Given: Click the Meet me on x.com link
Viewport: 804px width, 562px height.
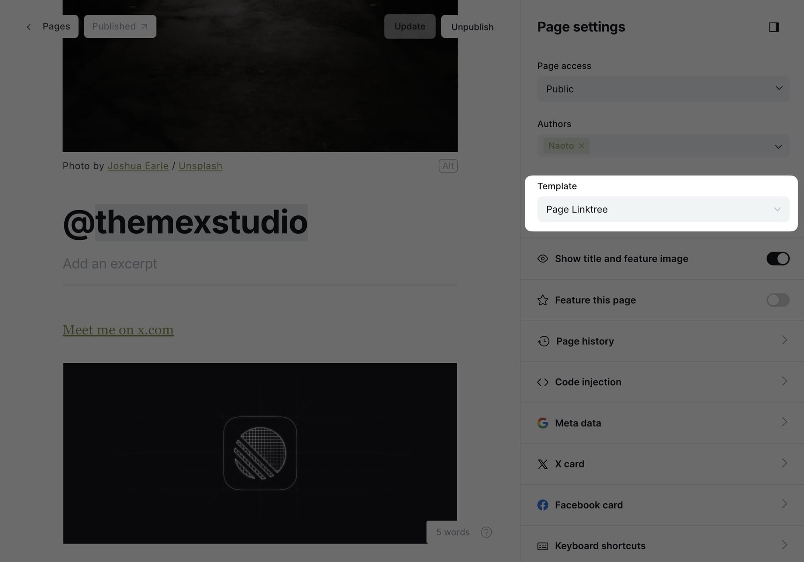Looking at the screenshot, I should click(118, 330).
